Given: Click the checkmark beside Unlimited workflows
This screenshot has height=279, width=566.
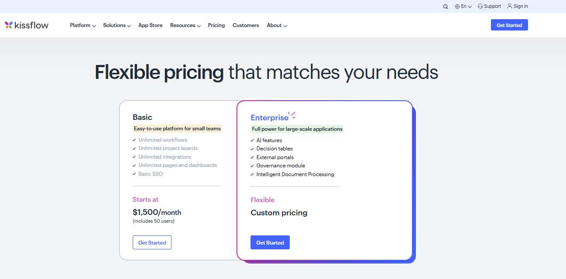Looking at the screenshot, I should click(x=134, y=140).
